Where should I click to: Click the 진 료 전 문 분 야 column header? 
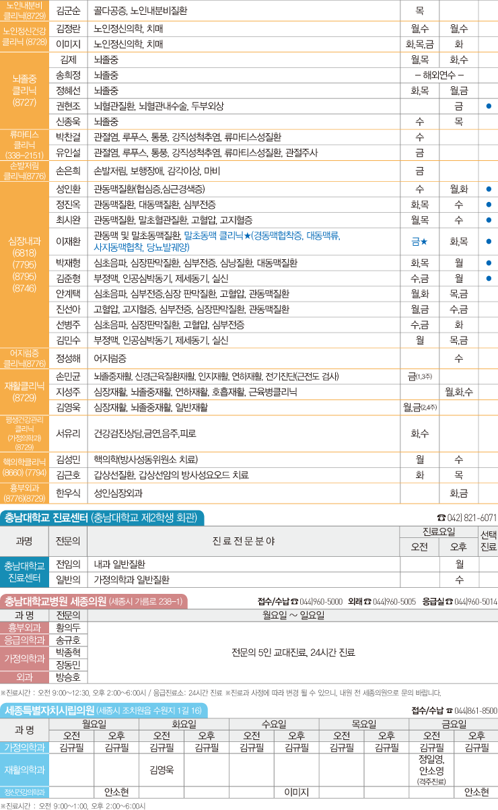243,540
